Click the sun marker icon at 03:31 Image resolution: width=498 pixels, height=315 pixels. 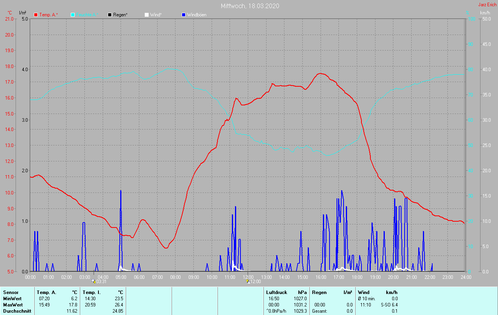coord(93,281)
